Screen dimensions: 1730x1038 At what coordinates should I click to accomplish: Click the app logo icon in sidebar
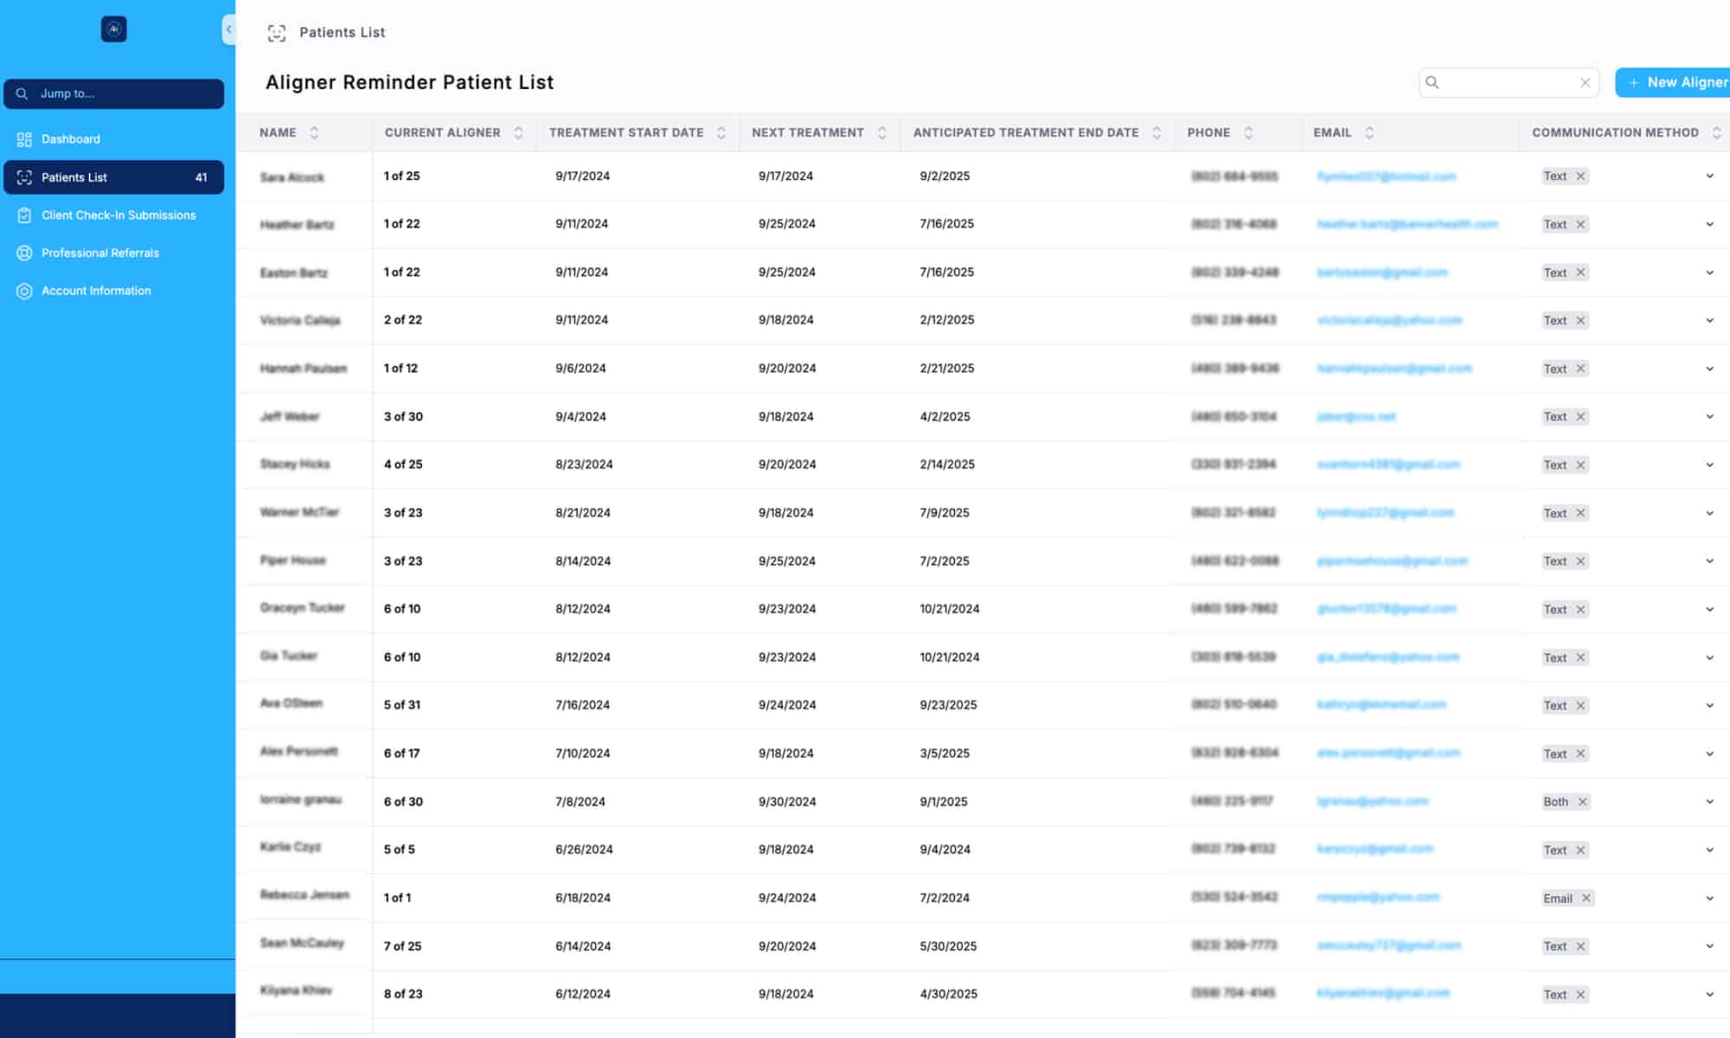[x=113, y=29]
